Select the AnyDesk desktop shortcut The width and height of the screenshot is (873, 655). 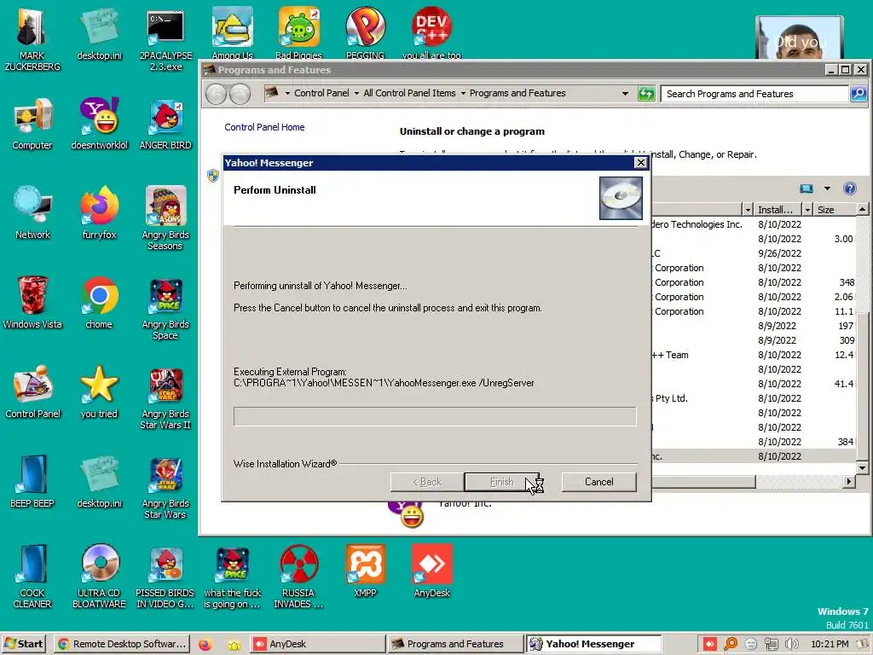431,571
